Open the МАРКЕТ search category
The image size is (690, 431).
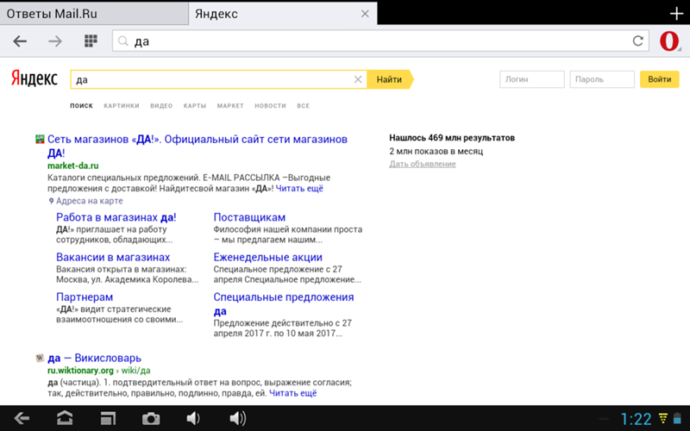click(230, 105)
